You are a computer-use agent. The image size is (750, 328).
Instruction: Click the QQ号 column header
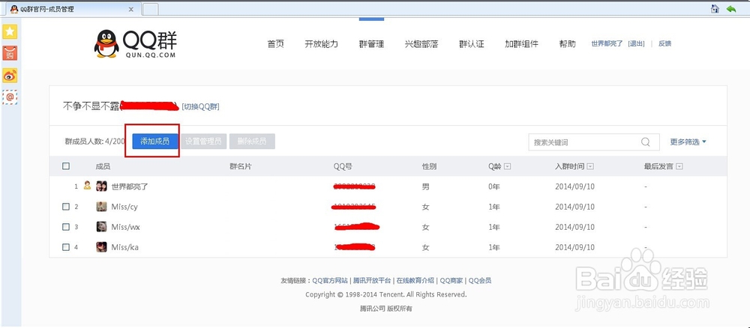(343, 167)
